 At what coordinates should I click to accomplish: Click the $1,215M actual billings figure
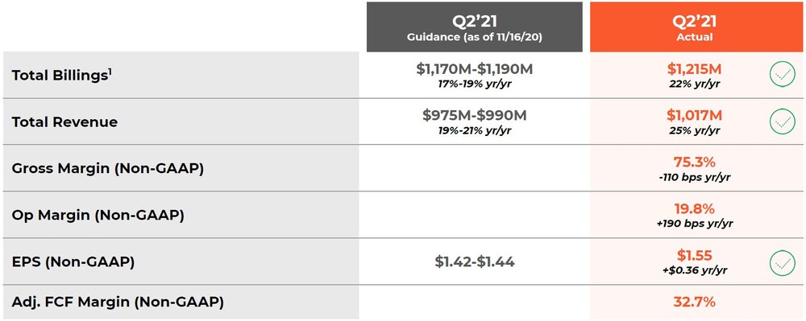[x=694, y=69]
